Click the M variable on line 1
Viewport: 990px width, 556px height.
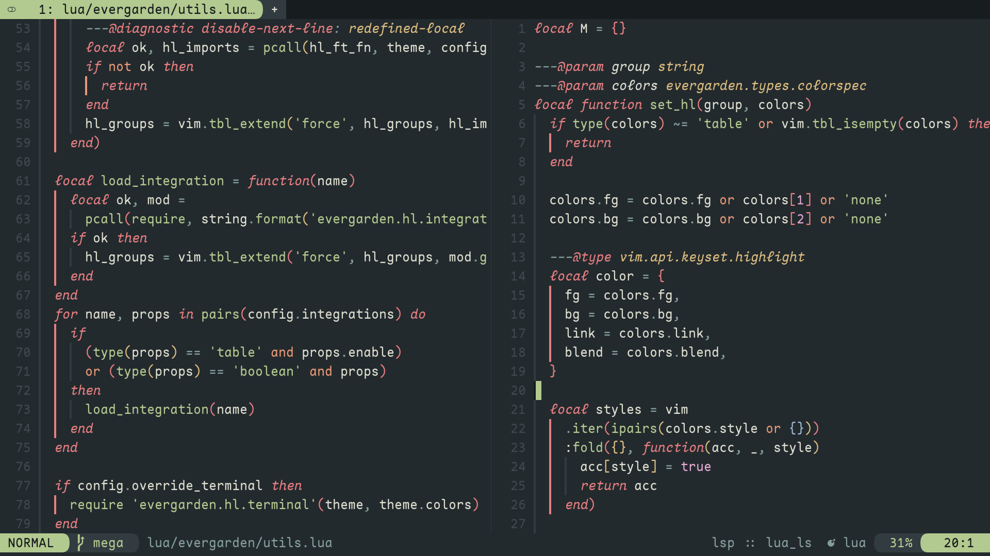(584, 29)
